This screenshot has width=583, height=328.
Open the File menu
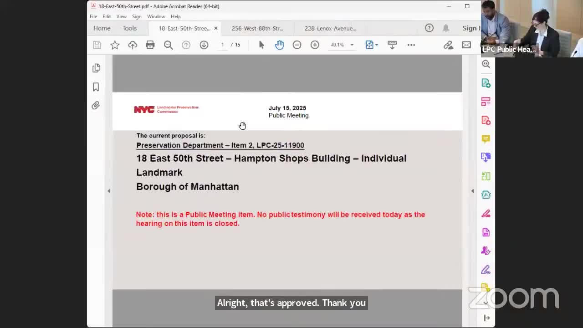coord(93,16)
